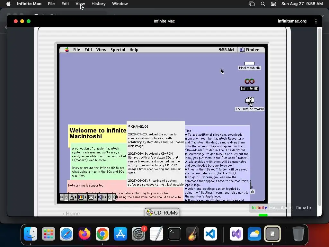Open the About link
Screen dimensions: 329x247
287,207
